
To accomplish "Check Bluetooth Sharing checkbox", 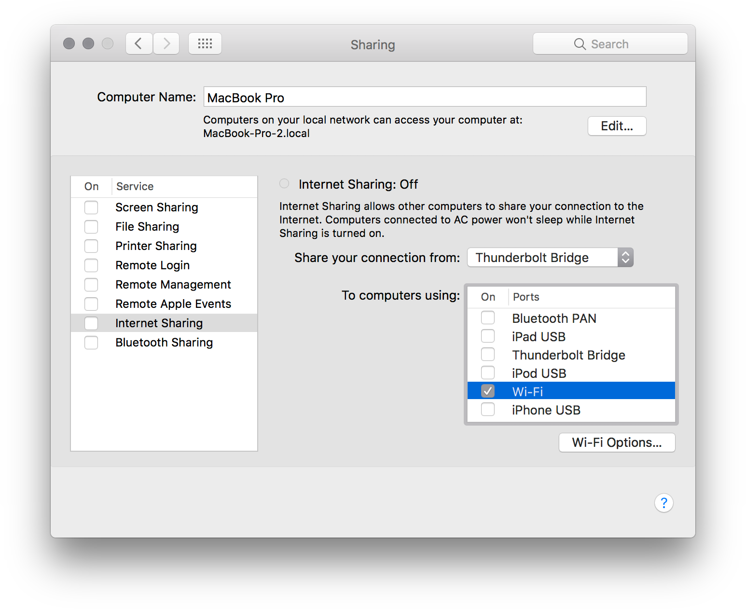I will (x=91, y=343).
